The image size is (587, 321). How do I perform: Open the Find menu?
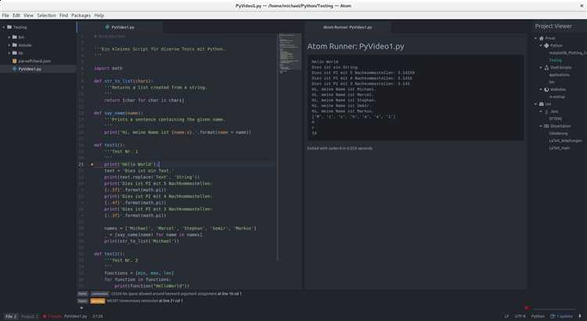point(63,16)
